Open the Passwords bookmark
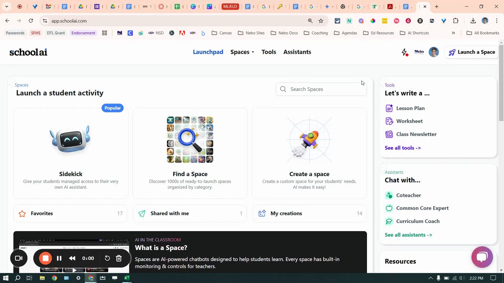Image resolution: width=504 pixels, height=283 pixels. [15, 33]
